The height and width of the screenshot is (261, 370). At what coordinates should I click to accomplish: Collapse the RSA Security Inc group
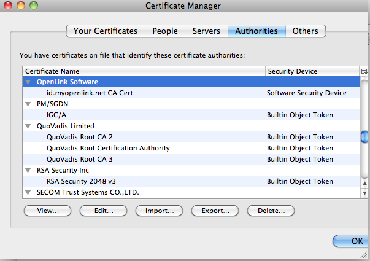[x=28, y=170]
